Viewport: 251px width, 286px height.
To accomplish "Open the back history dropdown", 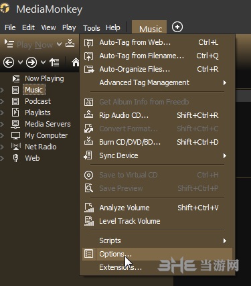I will click(20, 62).
